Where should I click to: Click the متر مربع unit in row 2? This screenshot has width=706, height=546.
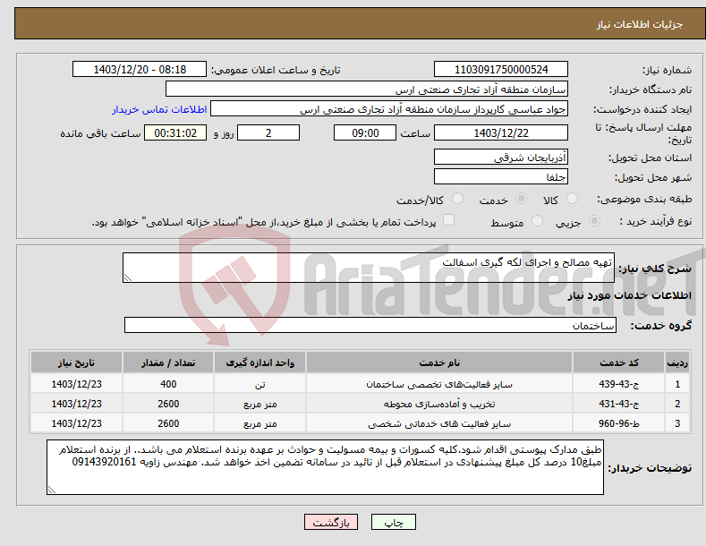pyautogui.click(x=259, y=404)
